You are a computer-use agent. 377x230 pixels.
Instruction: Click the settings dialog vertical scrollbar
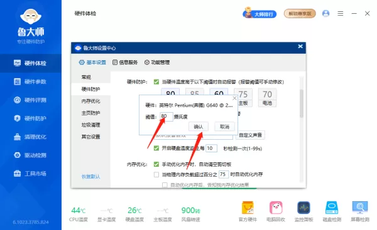tap(302, 103)
